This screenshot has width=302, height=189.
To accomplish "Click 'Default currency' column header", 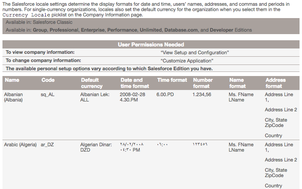I will 92,83.
